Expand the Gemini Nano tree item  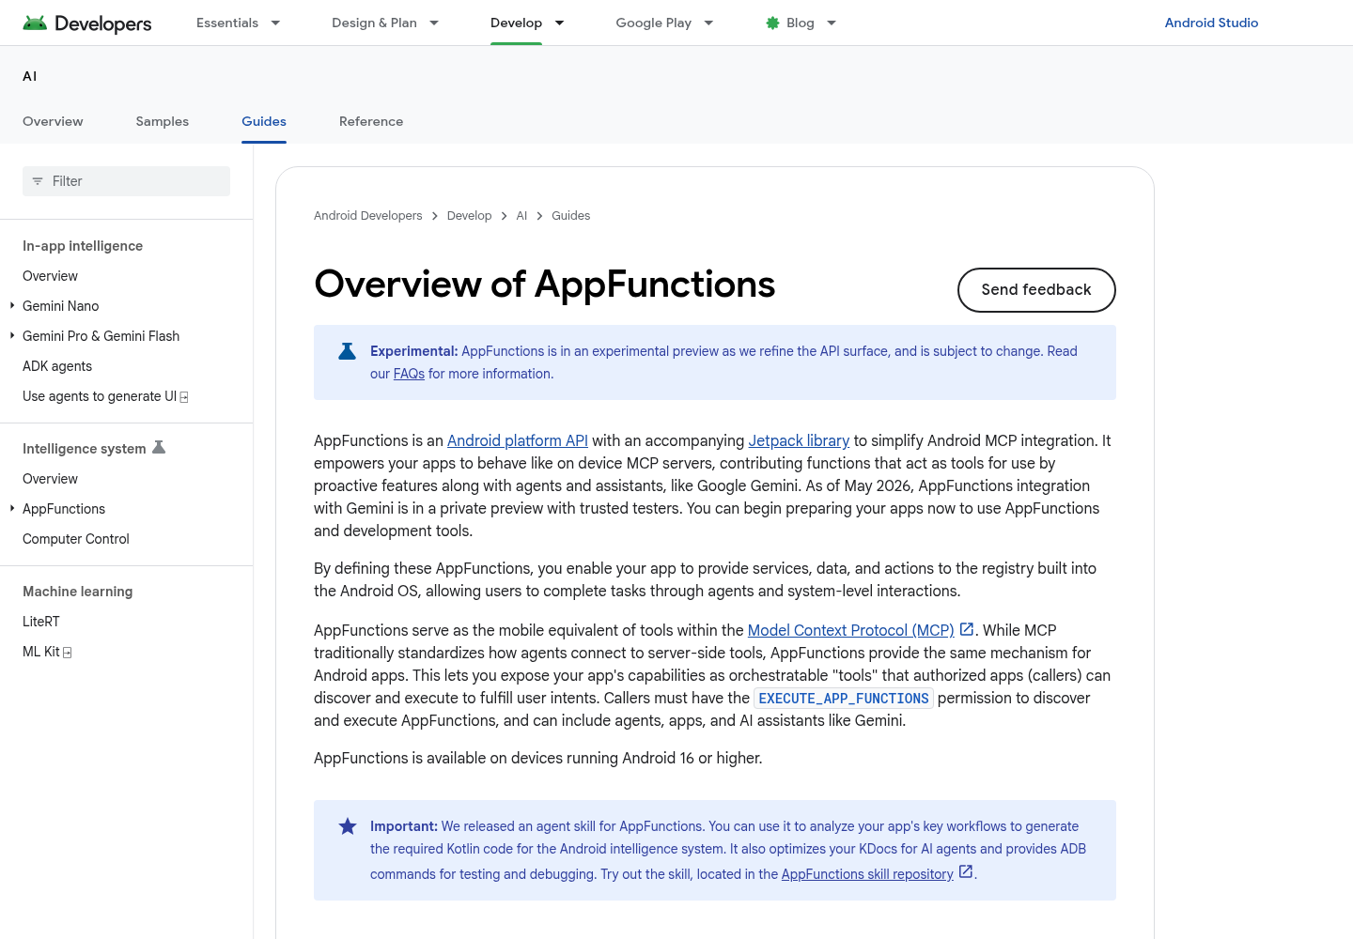(12, 306)
